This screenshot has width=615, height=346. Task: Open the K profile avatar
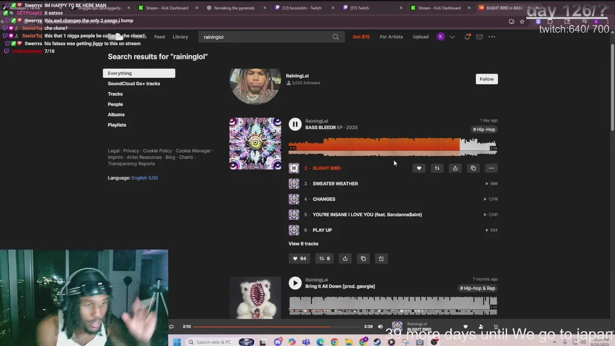pyautogui.click(x=441, y=37)
